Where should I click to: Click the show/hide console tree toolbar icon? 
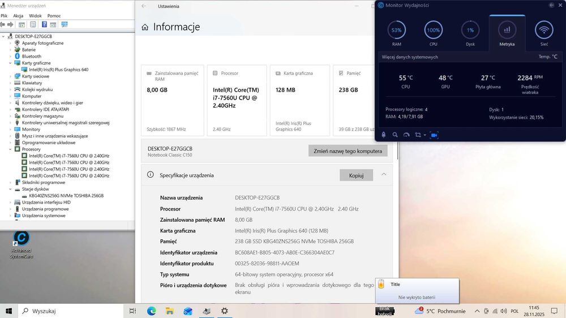(22, 24)
